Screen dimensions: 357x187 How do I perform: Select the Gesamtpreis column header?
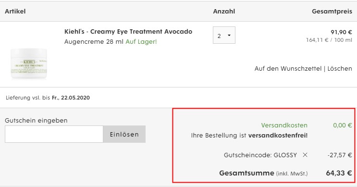coord(332,12)
